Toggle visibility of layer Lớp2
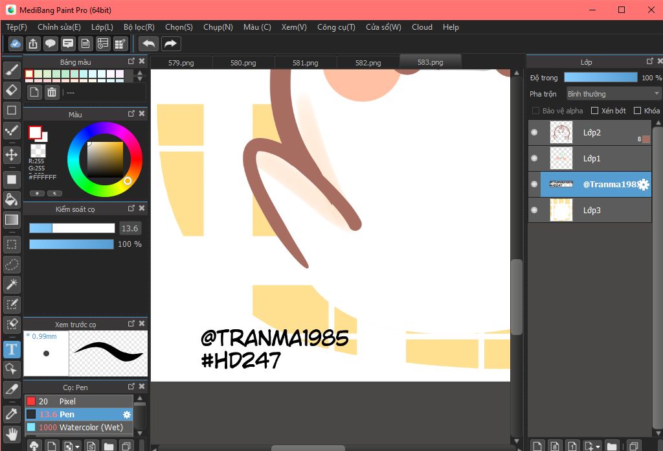The height and width of the screenshot is (451, 663). pos(534,132)
